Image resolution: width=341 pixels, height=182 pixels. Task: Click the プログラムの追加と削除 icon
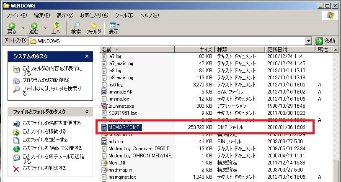(x=16, y=81)
